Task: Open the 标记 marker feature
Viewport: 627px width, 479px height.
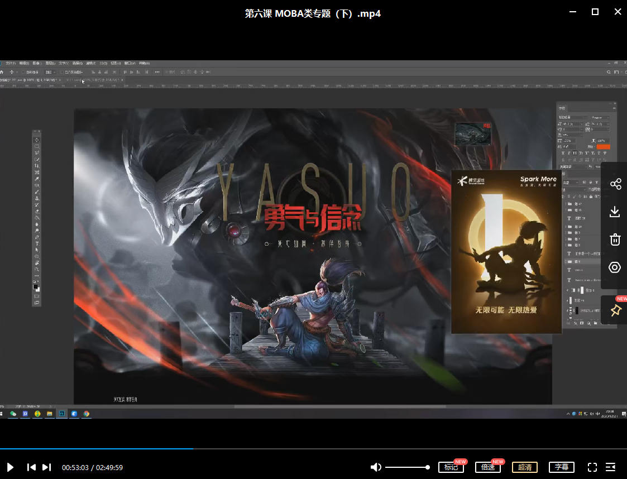Action: tap(451, 467)
